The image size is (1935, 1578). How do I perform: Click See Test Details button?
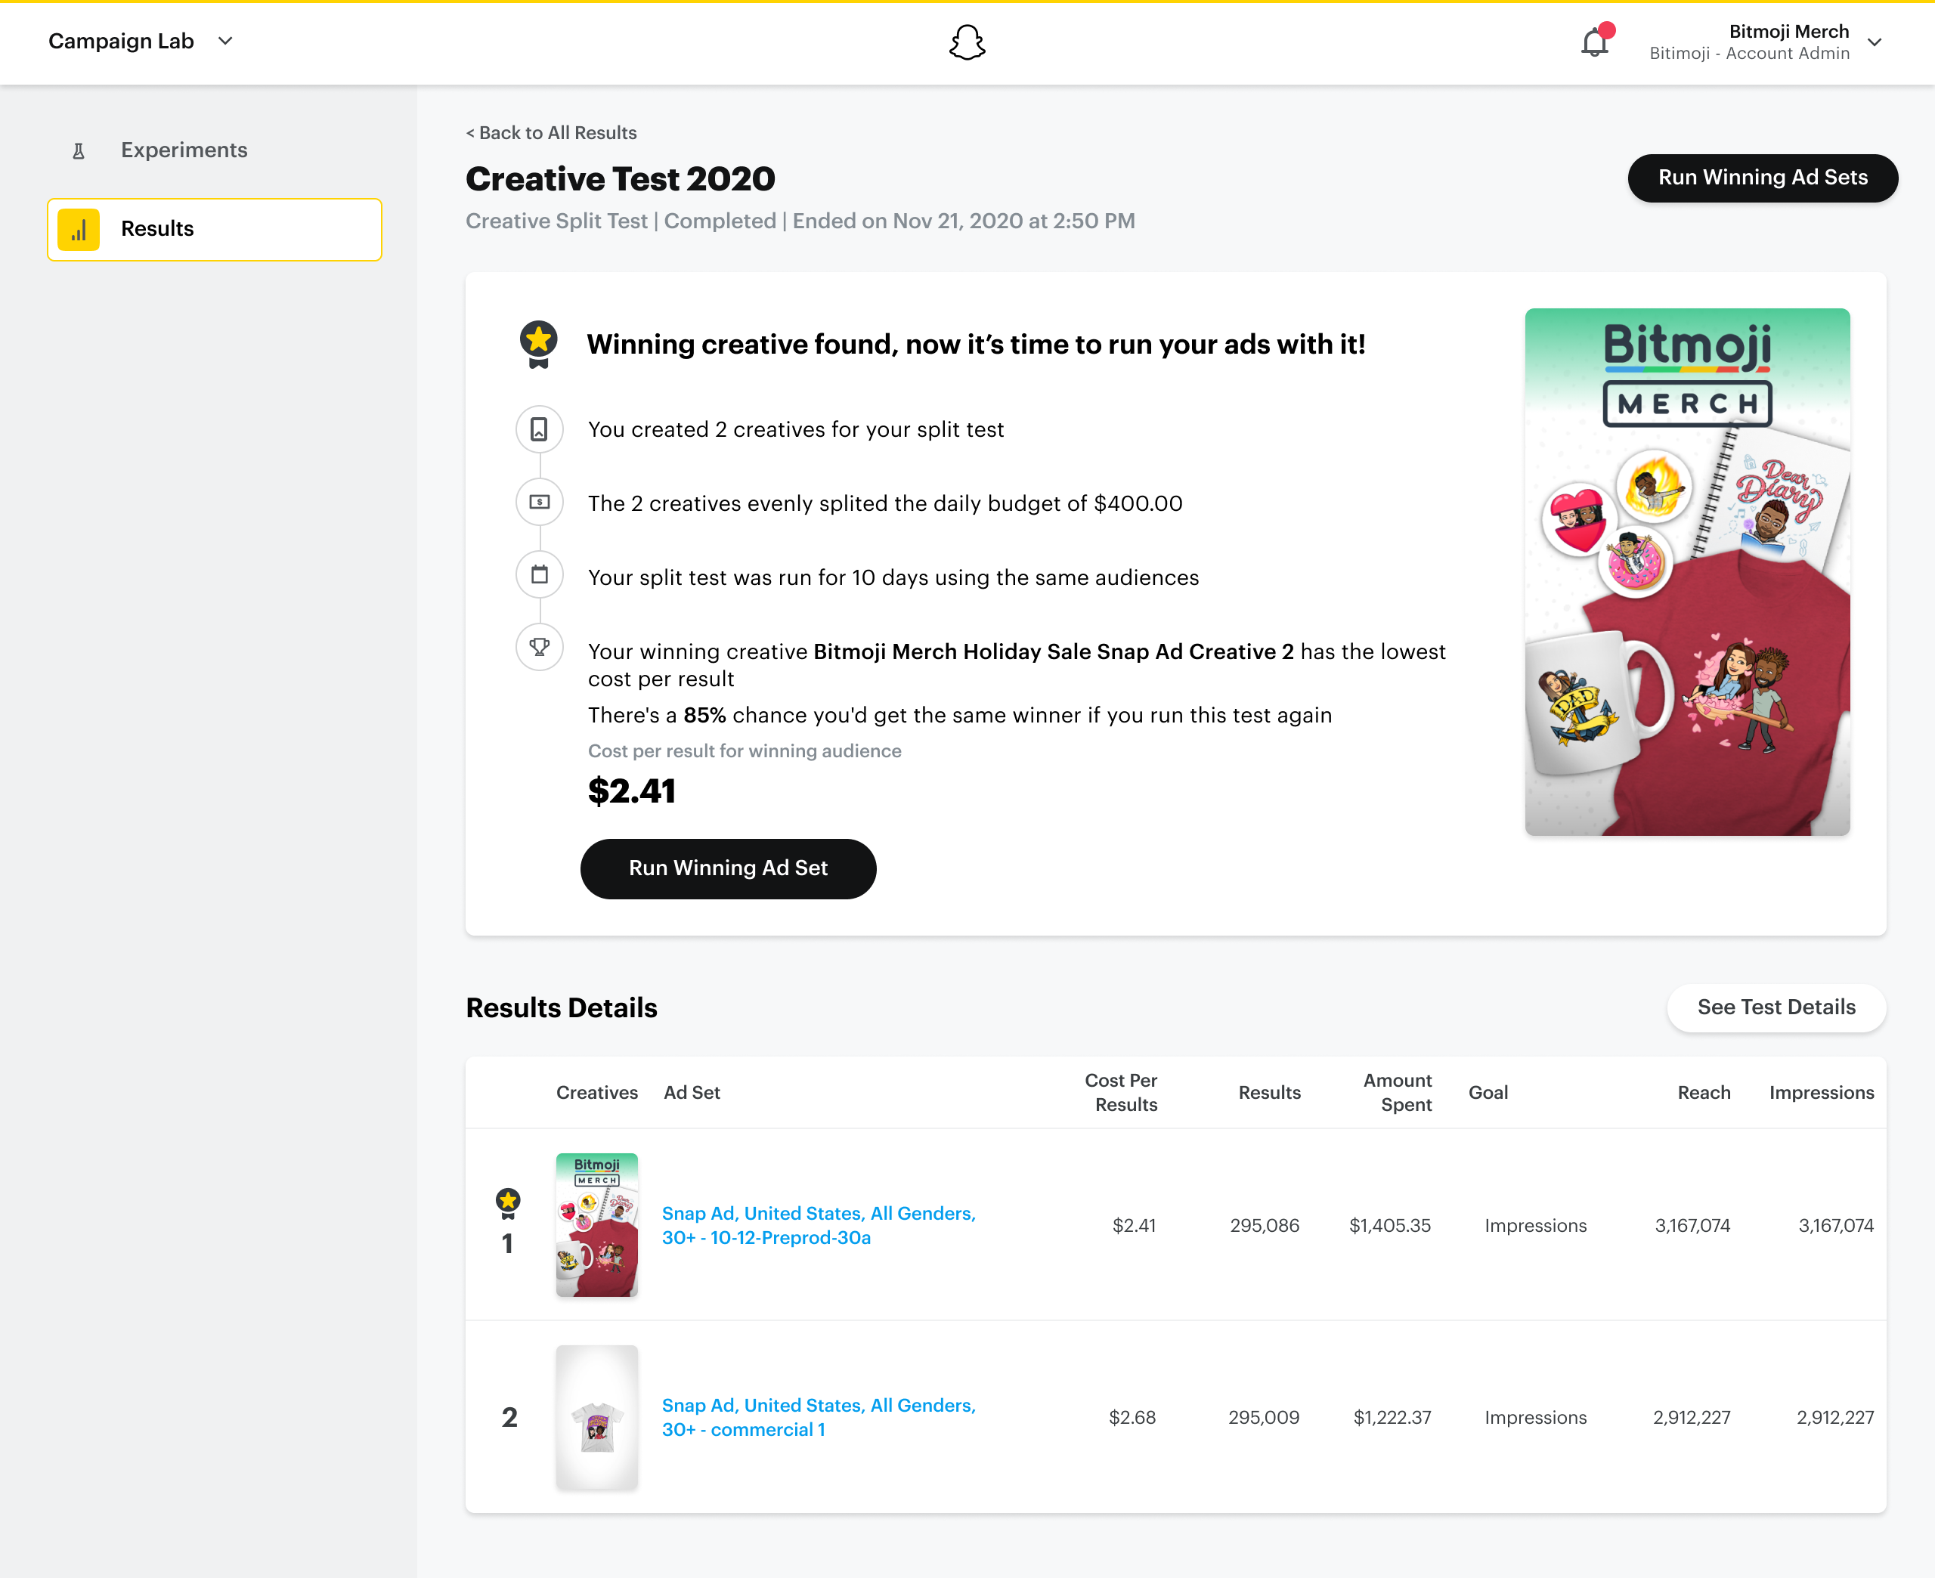(x=1775, y=1007)
